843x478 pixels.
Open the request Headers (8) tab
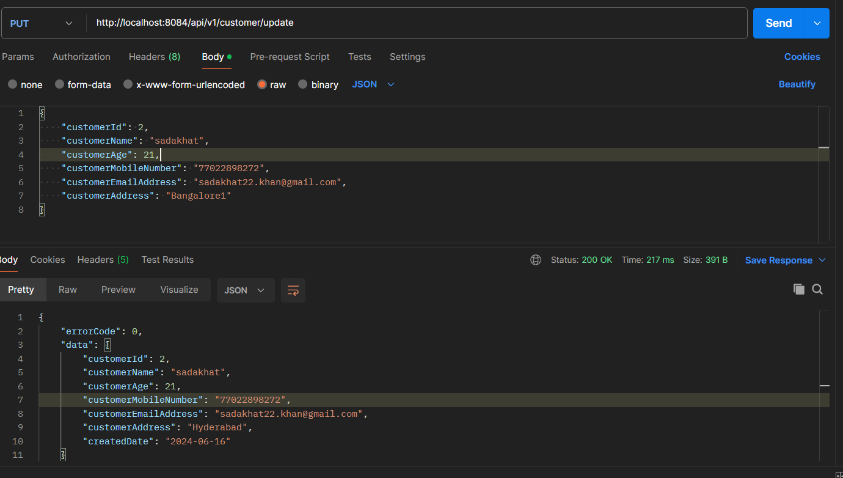155,57
